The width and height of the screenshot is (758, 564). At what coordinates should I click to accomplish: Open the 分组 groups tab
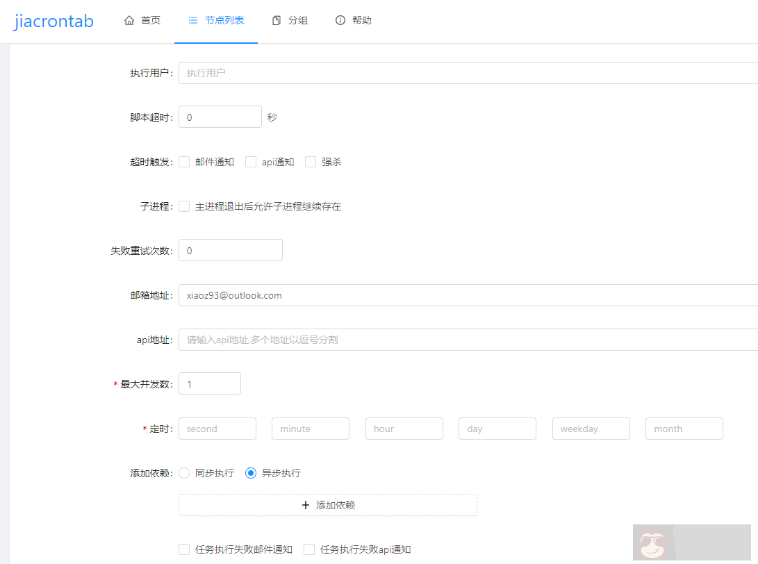coord(290,21)
